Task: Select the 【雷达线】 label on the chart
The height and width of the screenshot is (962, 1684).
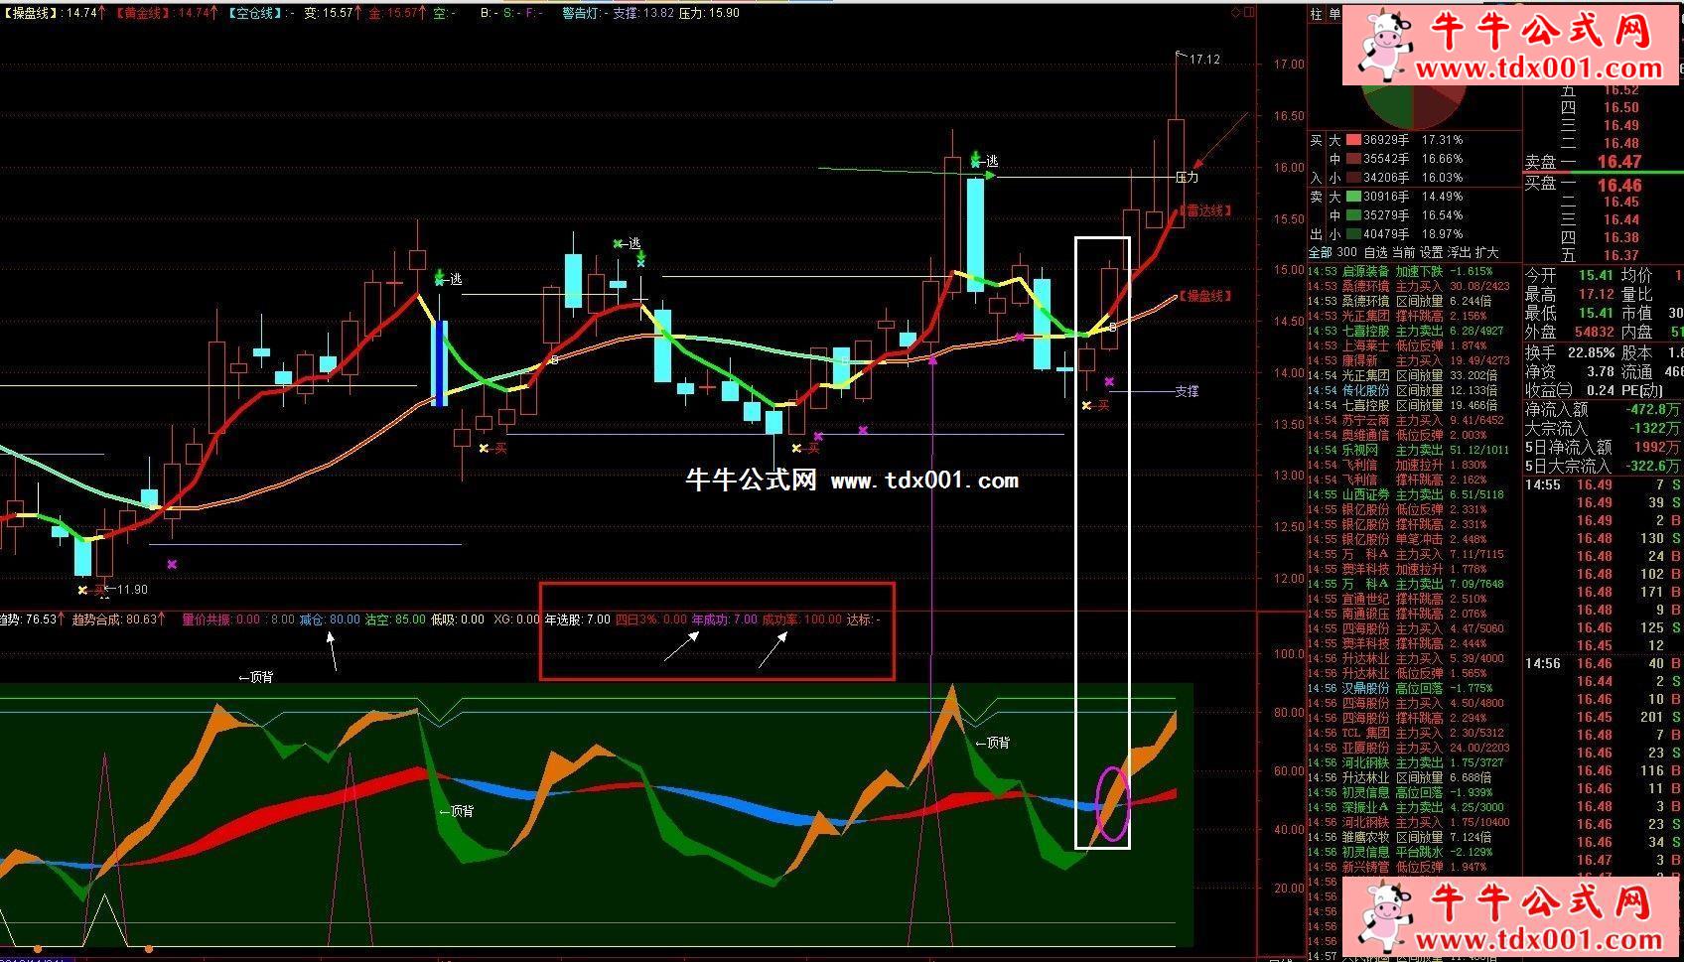Action: coord(1205,211)
